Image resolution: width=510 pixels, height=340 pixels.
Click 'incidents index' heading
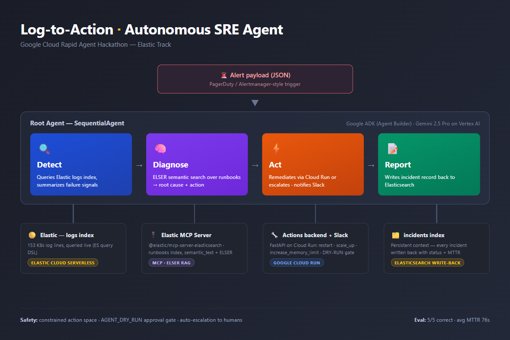pos(424,235)
